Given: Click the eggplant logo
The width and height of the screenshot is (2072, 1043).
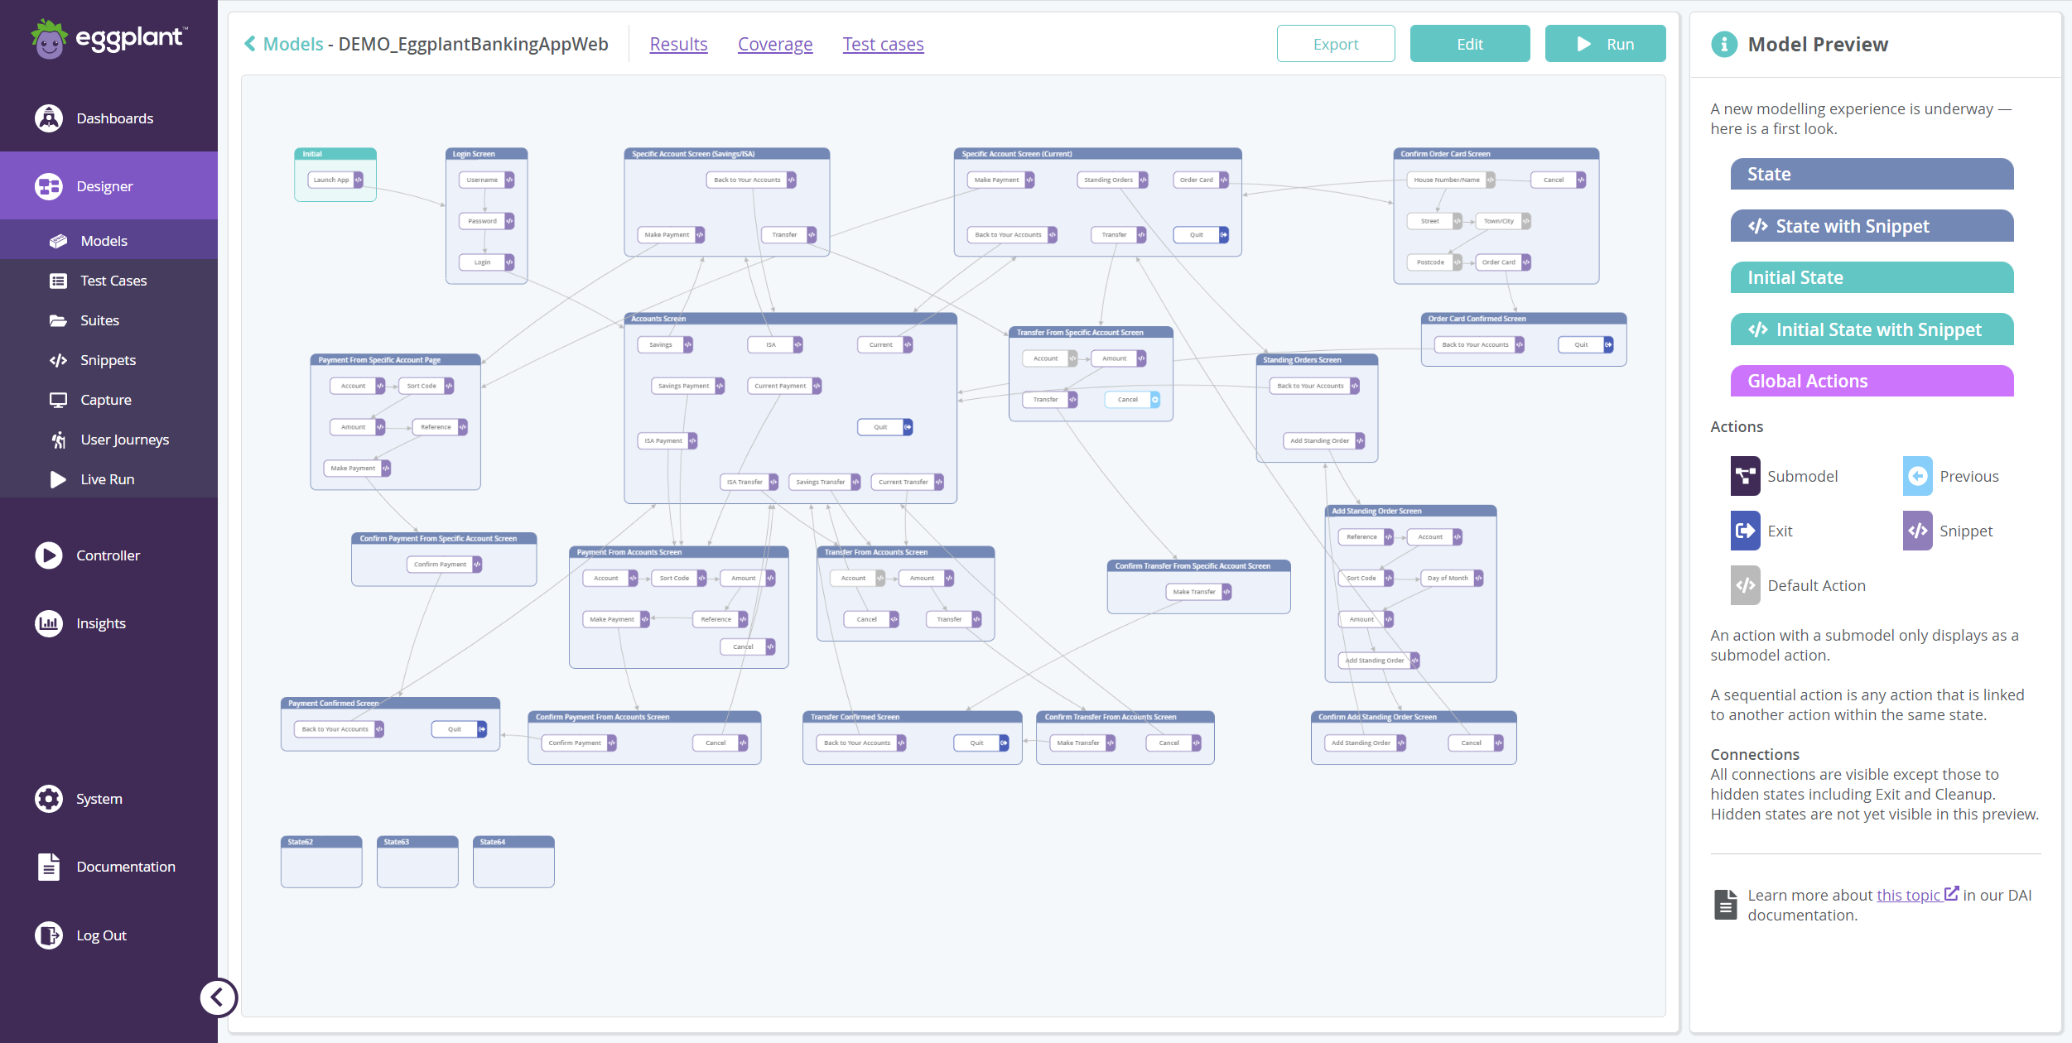Looking at the screenshot, I should (x=108, y=39).
